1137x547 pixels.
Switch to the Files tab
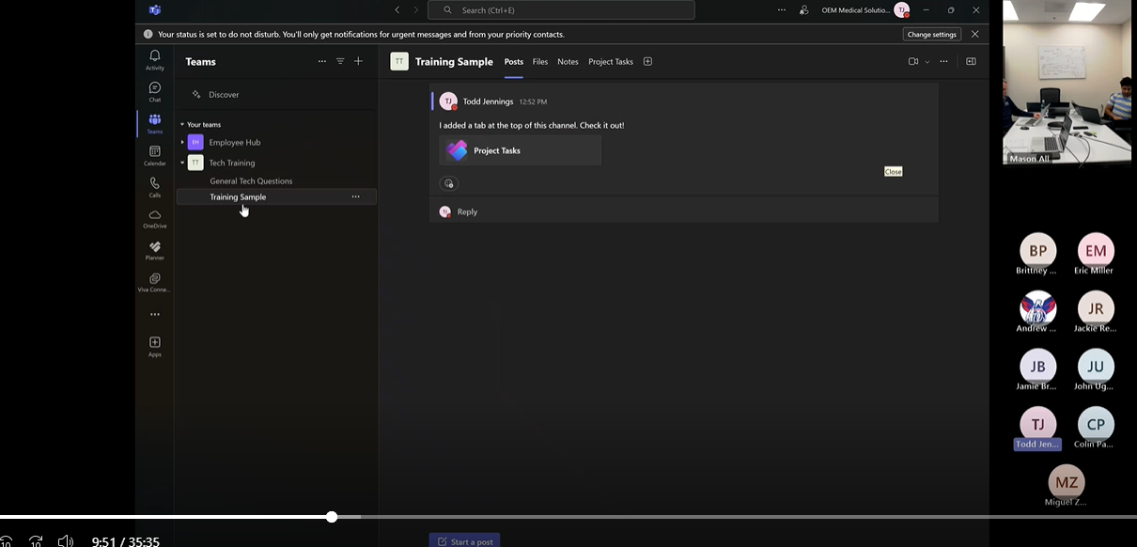[540, 62]
